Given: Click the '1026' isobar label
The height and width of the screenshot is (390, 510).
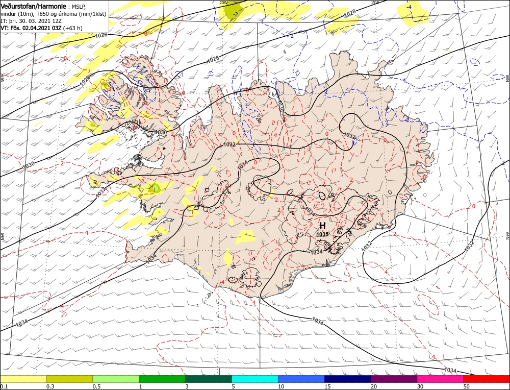Looking at the screenshot, I should [101, 35].
